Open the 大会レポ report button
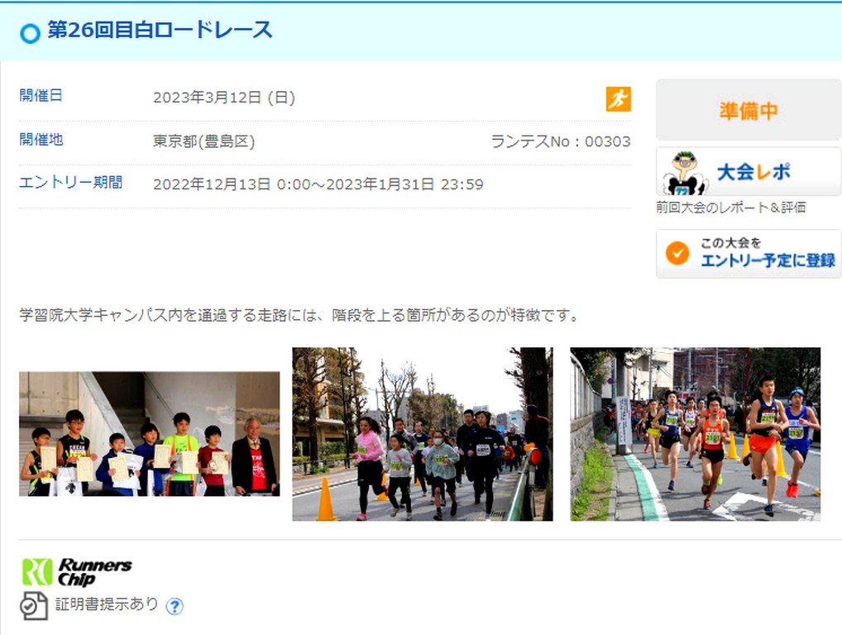This screenshot has height=635, width=842. pos(749,172)
